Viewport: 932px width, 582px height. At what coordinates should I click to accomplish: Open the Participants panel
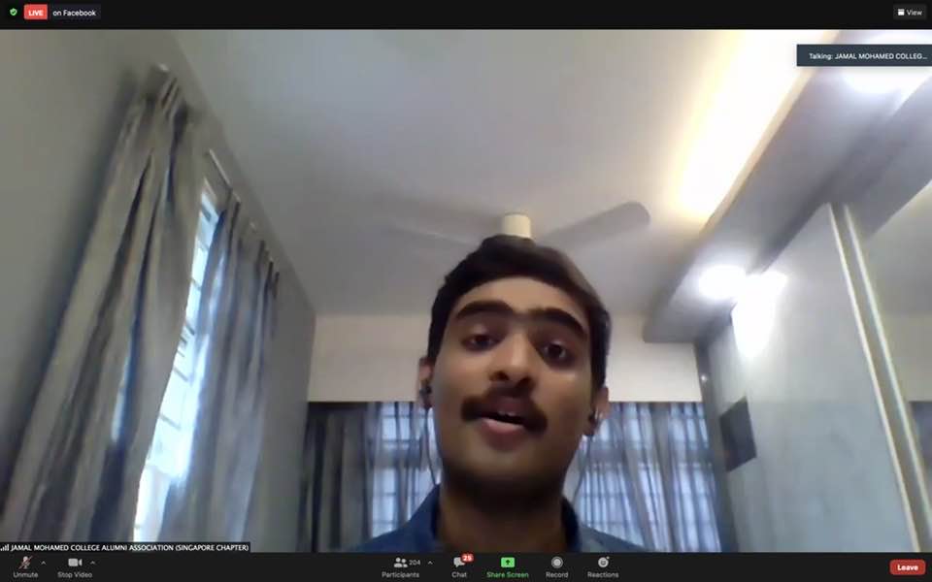click(x=400, y=566)
